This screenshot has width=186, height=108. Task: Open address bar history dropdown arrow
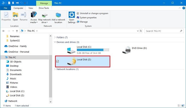click(x=138, y=31)
